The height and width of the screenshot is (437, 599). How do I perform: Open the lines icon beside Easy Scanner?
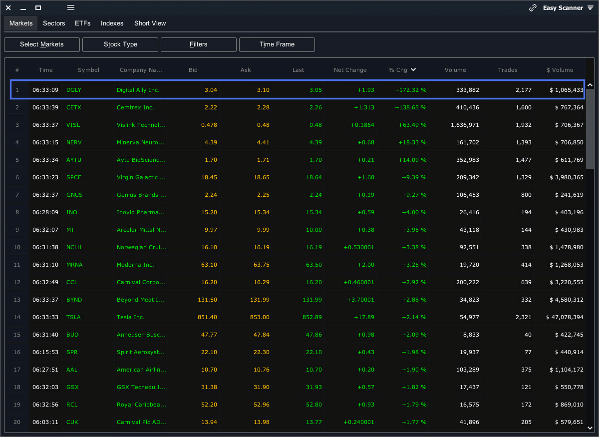pyautogui.click(x=591, y=8)
